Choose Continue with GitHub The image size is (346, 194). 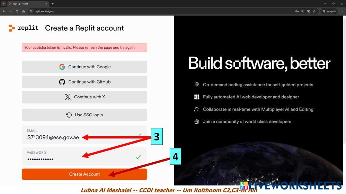click(85, 82)
